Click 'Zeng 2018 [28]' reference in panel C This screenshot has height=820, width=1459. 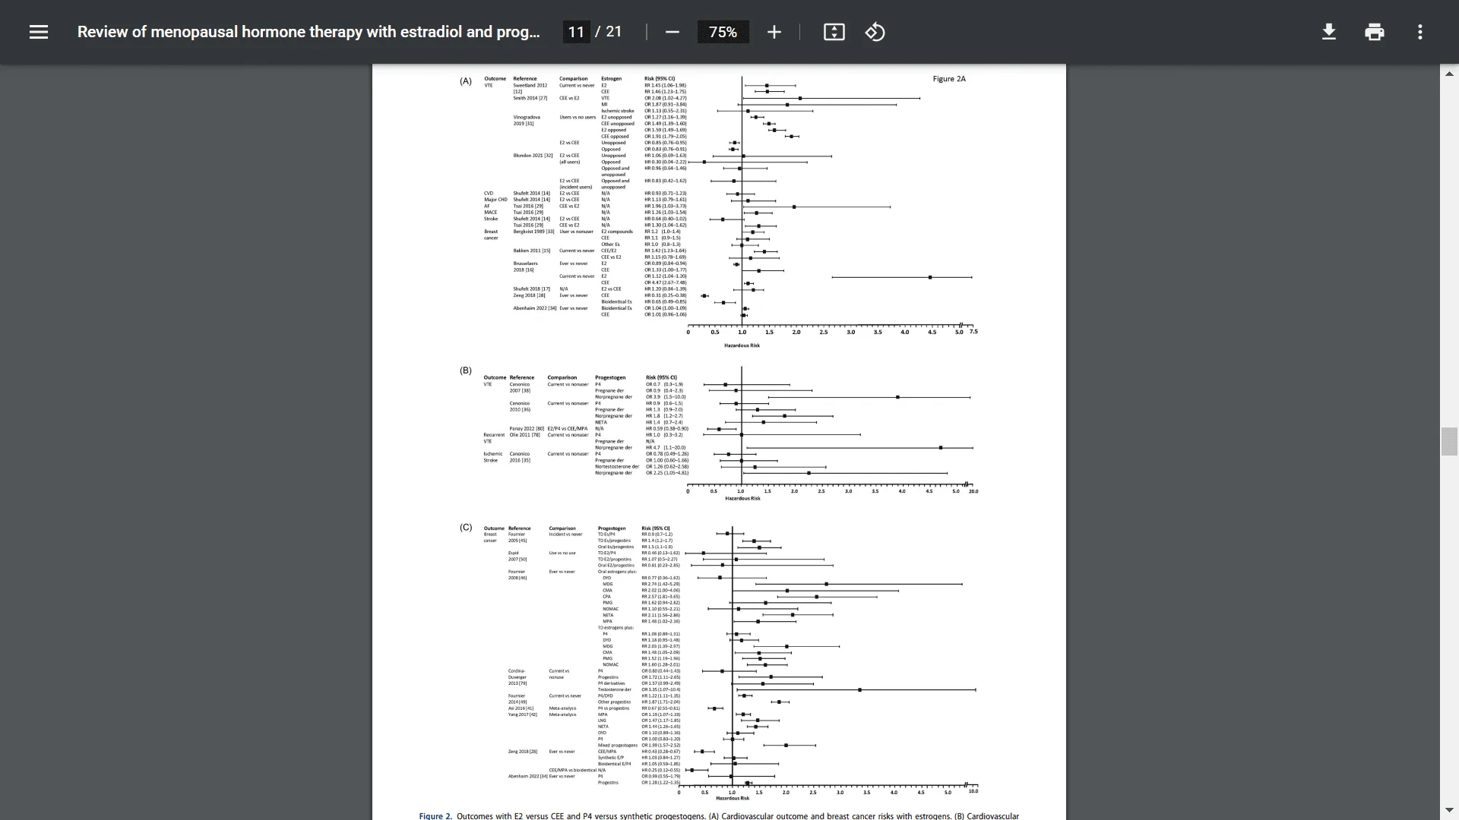(x=523, y=752)
